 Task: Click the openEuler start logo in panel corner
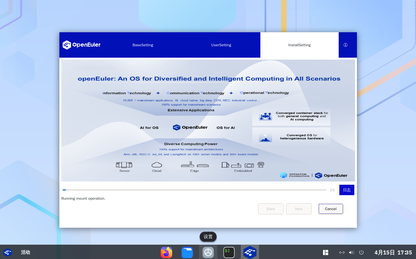click(x=8, y=252)
